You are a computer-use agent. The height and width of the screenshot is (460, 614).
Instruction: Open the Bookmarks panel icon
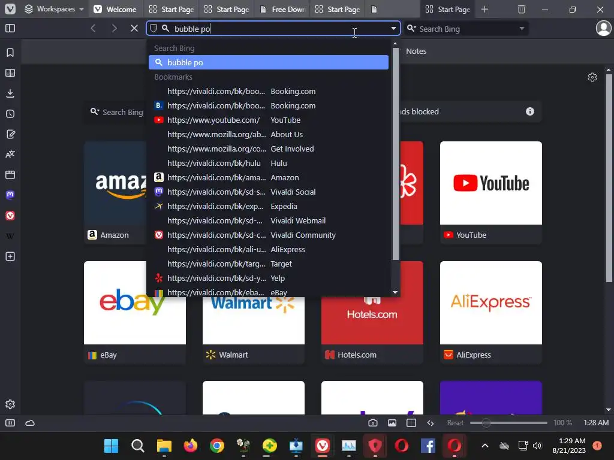[10, 53]
